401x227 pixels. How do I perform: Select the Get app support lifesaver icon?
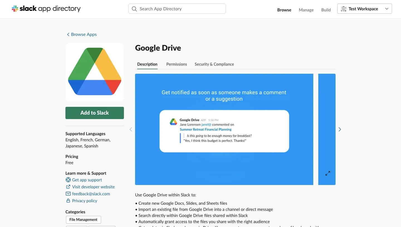(68, 180)
